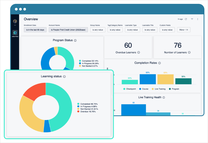This screenshot has height=143, width=208.
Task: Open Learnable Title filter value
Action: 150,30
